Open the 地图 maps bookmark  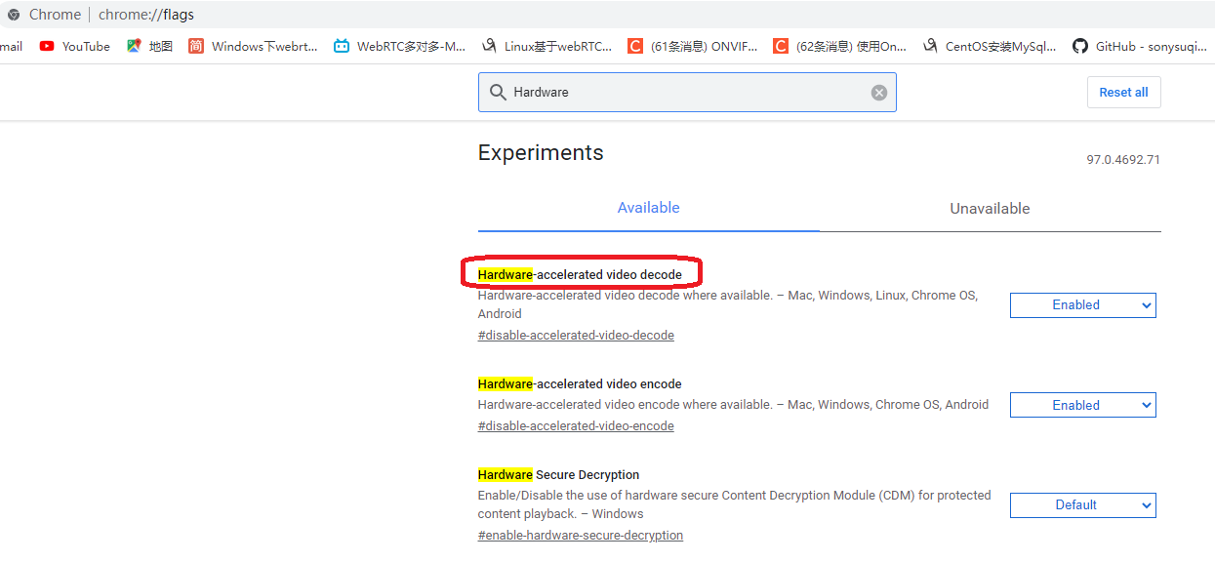tap(149, 46)
